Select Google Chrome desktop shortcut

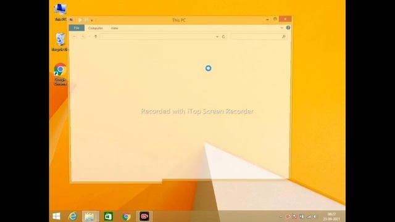click(60, 75)
